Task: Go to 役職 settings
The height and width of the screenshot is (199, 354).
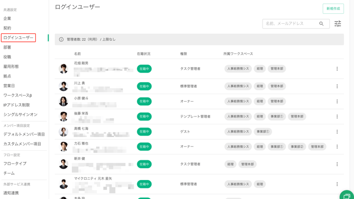Action: tap(7, 57)
